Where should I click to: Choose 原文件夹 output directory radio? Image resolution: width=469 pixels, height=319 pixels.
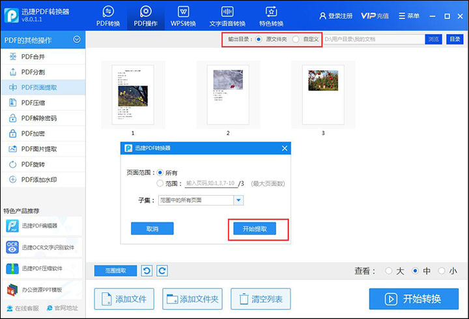point(259,39)
